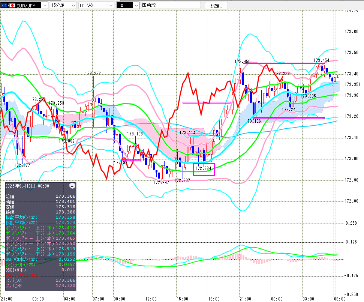Click the 173.393 price label on chart
The height and width of the screenshot is (302, 364).
click(x=282, y=74)
